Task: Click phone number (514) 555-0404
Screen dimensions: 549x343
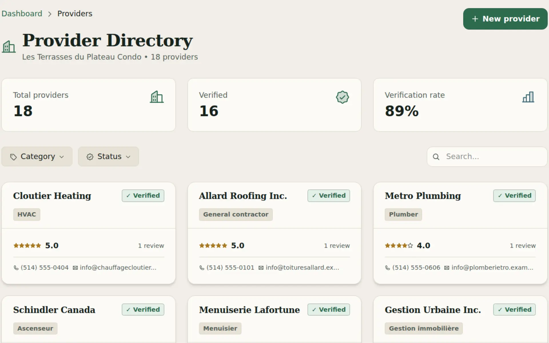Action: click(45, 268)
